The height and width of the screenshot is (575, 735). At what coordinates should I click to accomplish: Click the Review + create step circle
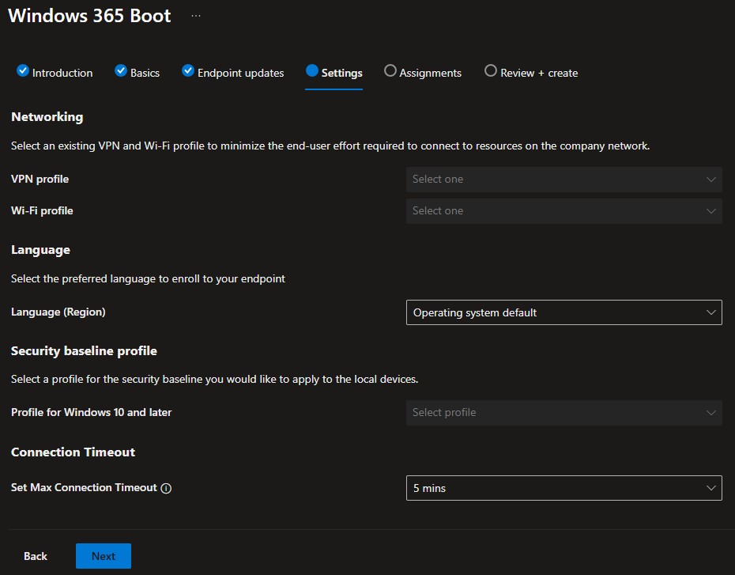[x=491, y=70]
